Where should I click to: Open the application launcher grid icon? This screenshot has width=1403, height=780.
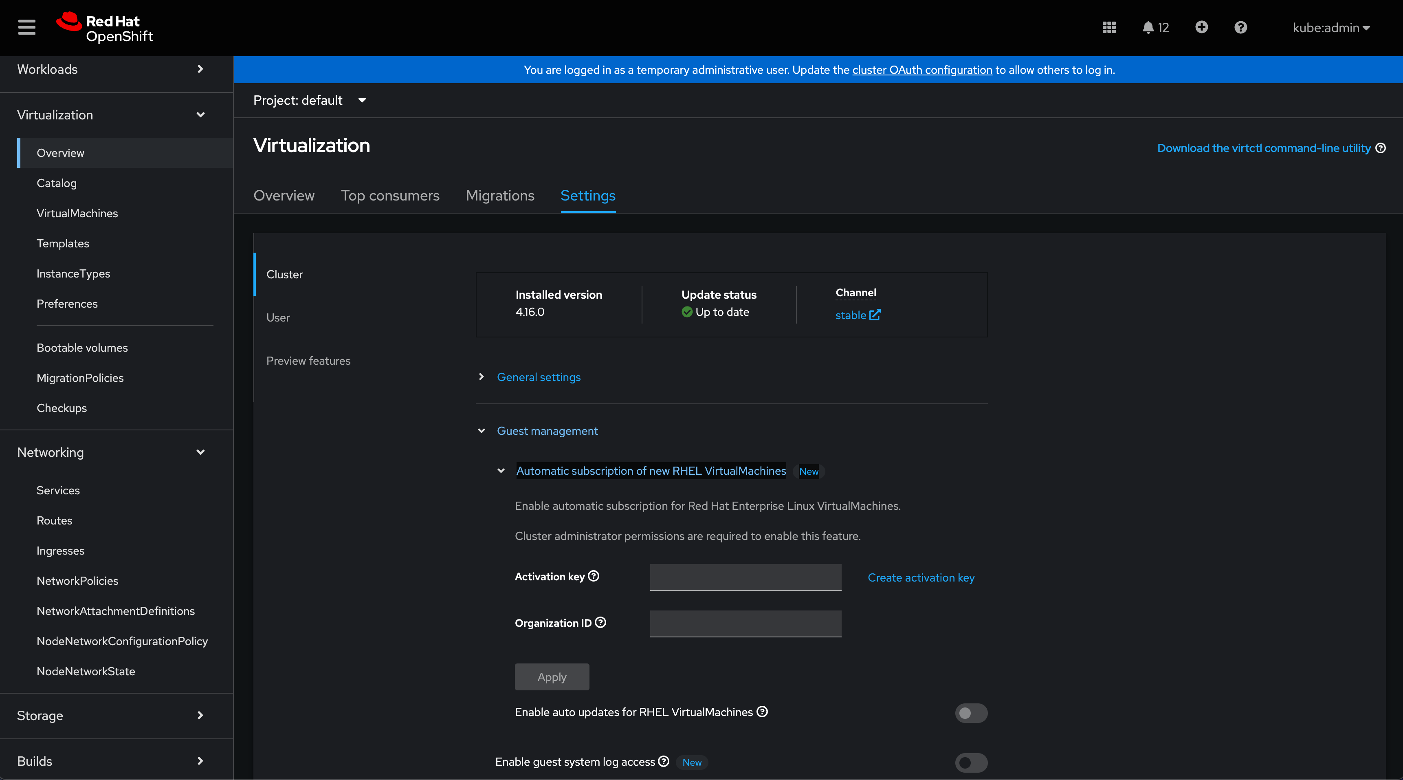click(x=1109, y=27)
